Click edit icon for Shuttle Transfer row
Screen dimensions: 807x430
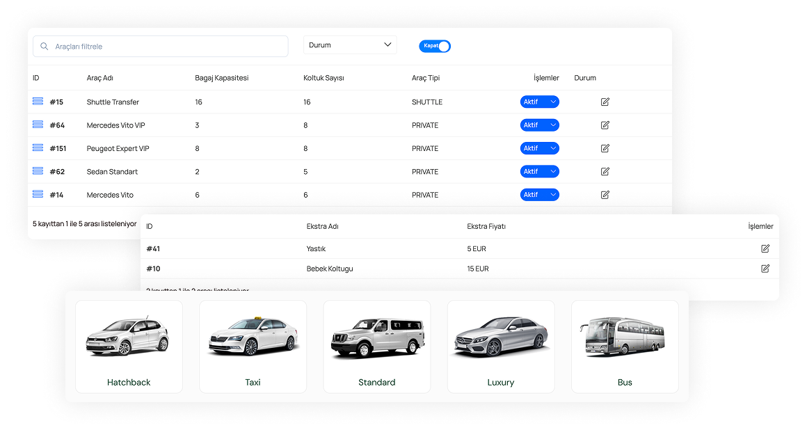(x=605, y=102)
